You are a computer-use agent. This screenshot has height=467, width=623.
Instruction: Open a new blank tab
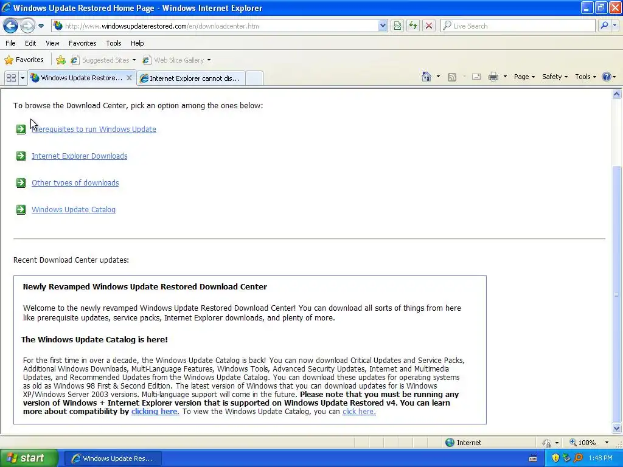(x=254, y=78)
